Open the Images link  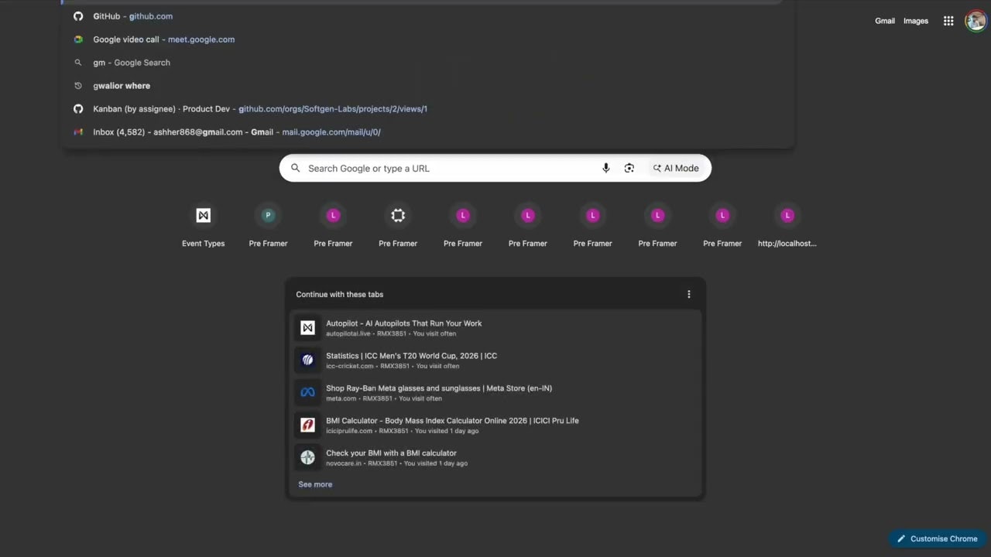916,21
